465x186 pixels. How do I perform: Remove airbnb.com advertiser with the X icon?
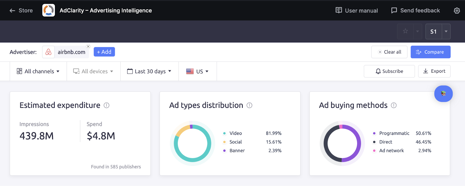(x=88, y=46)
